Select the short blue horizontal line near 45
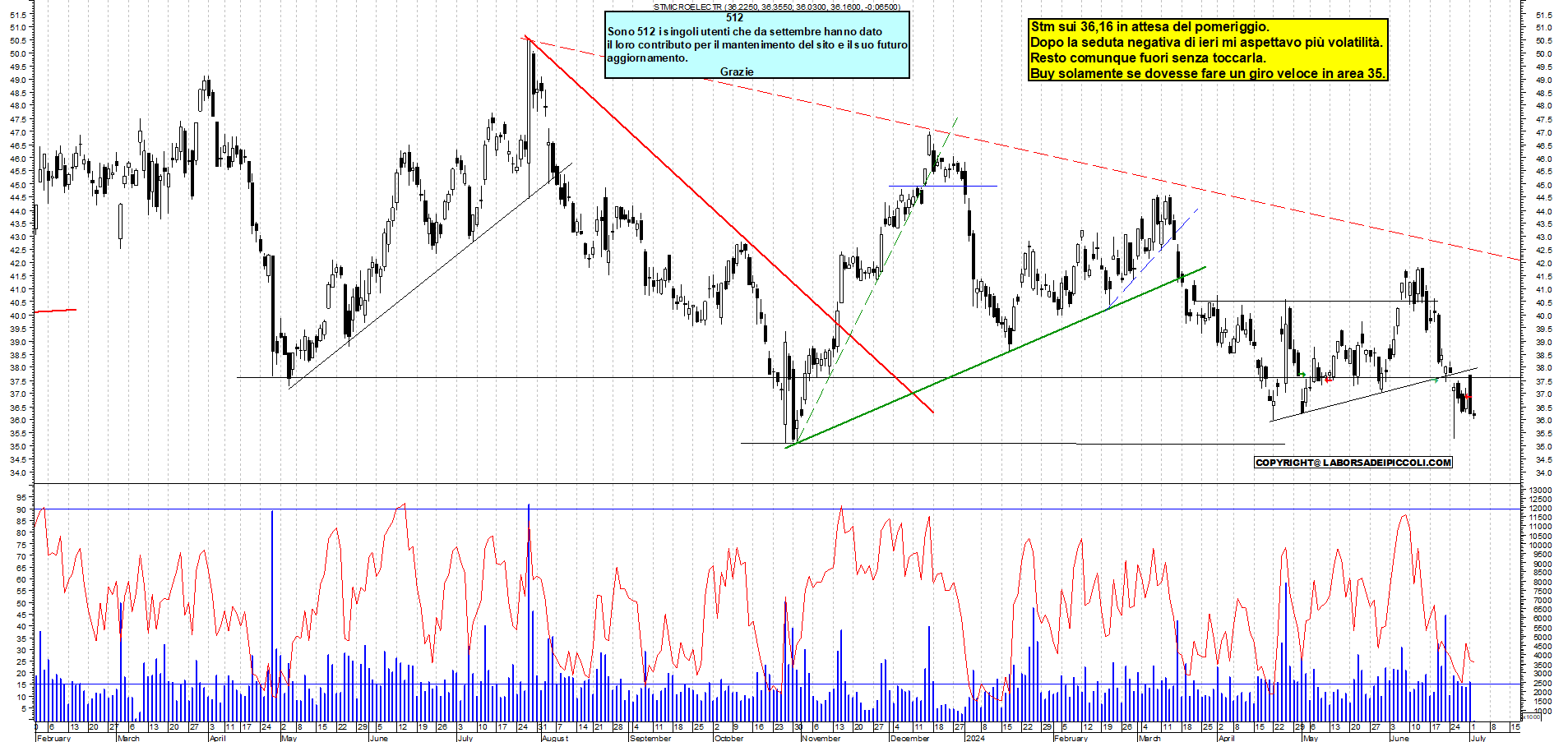The width and height of the screenshot is (1554, 742). [x=943, y=187]
